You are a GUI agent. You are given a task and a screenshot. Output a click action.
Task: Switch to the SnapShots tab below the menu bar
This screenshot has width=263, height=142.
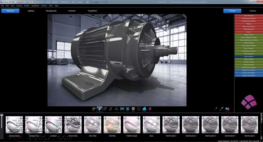click(92, 11)
